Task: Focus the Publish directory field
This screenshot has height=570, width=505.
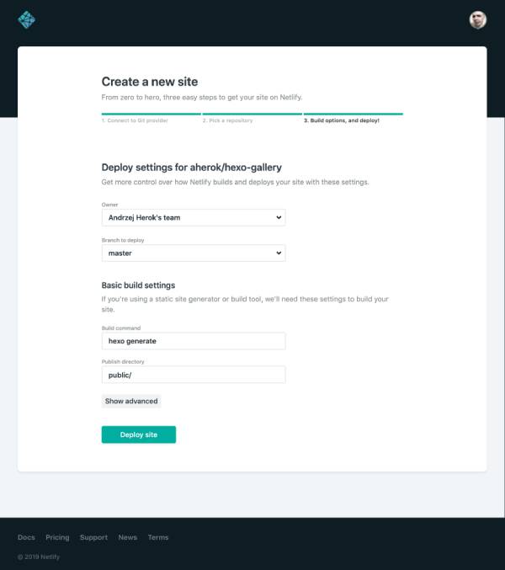Action: tap(194, 375)
